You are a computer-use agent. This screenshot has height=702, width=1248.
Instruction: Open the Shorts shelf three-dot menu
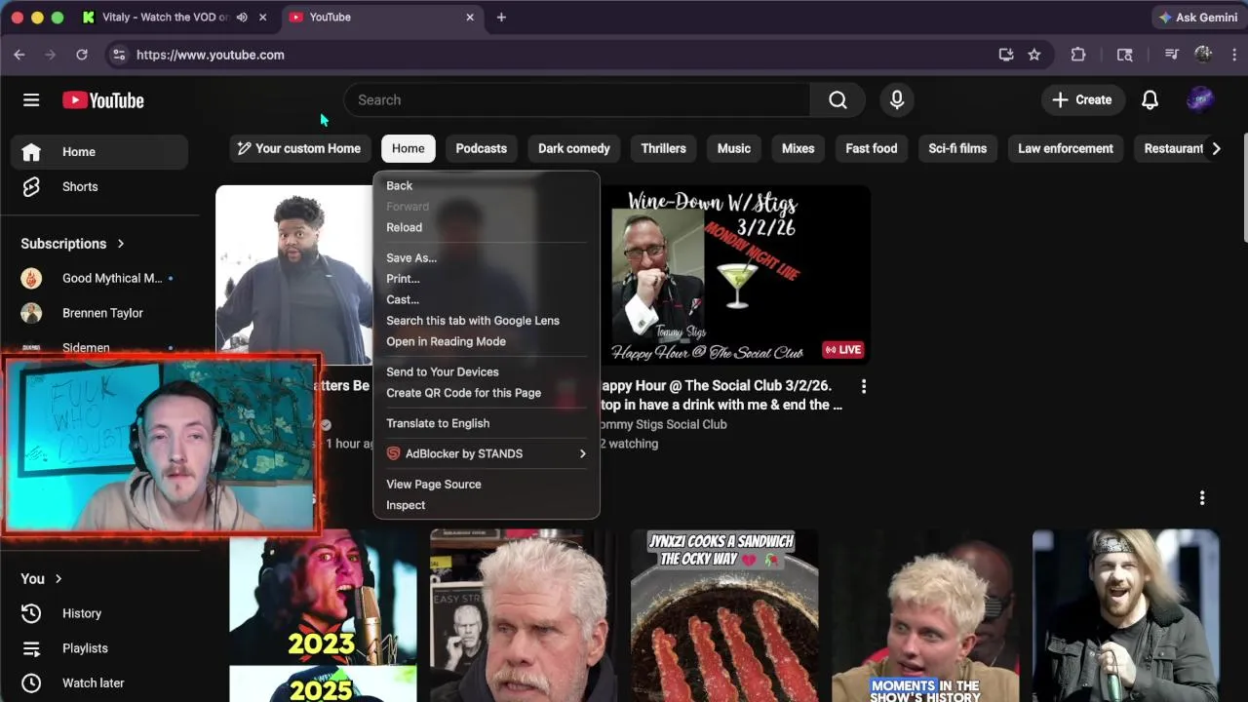point(1202,498)
